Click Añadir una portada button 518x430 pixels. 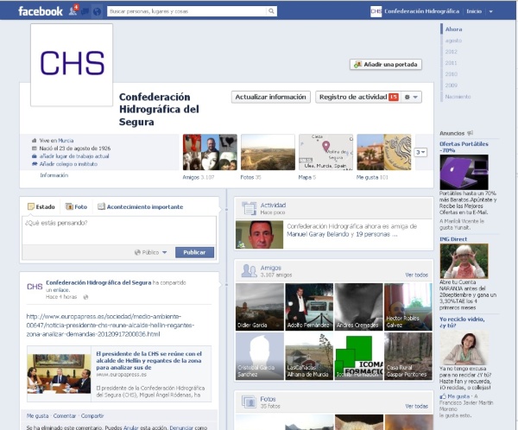(x=386, y=65)
